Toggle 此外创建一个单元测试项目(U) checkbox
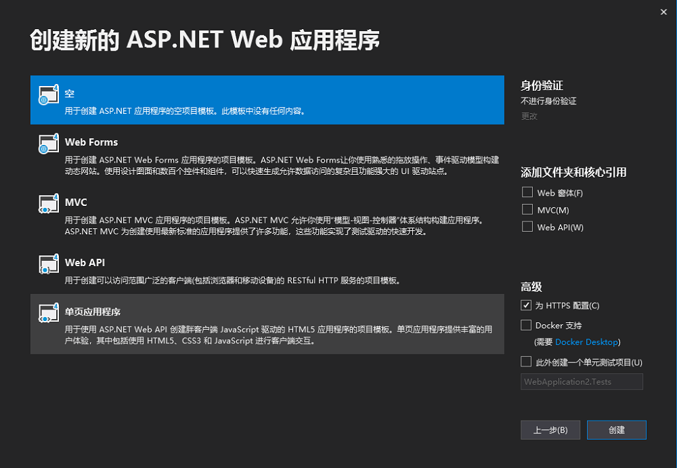The height and width of the screenshot is (468, 677). point(527,362)
